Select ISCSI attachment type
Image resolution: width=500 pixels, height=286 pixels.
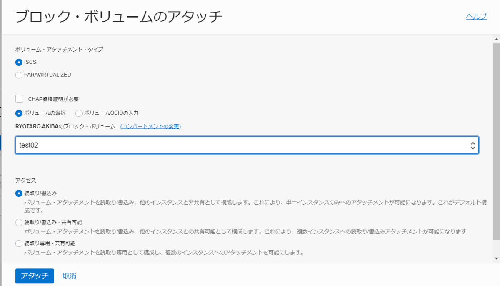[18, 62]
